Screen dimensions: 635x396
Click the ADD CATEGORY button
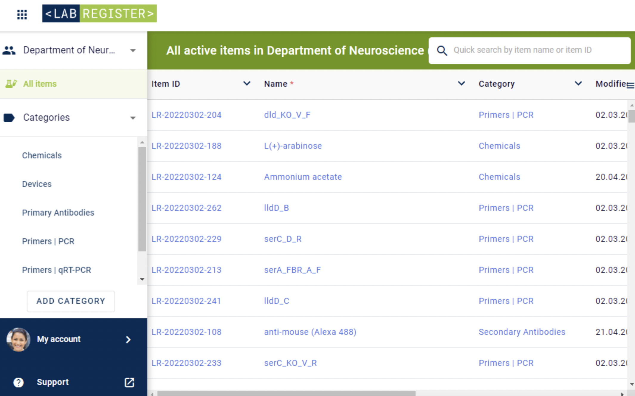[71, 301]
